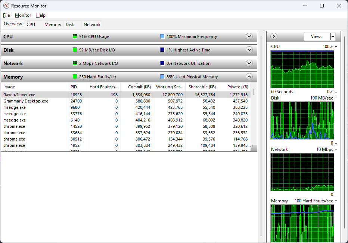Click the Network section header bar

point(129,63)
